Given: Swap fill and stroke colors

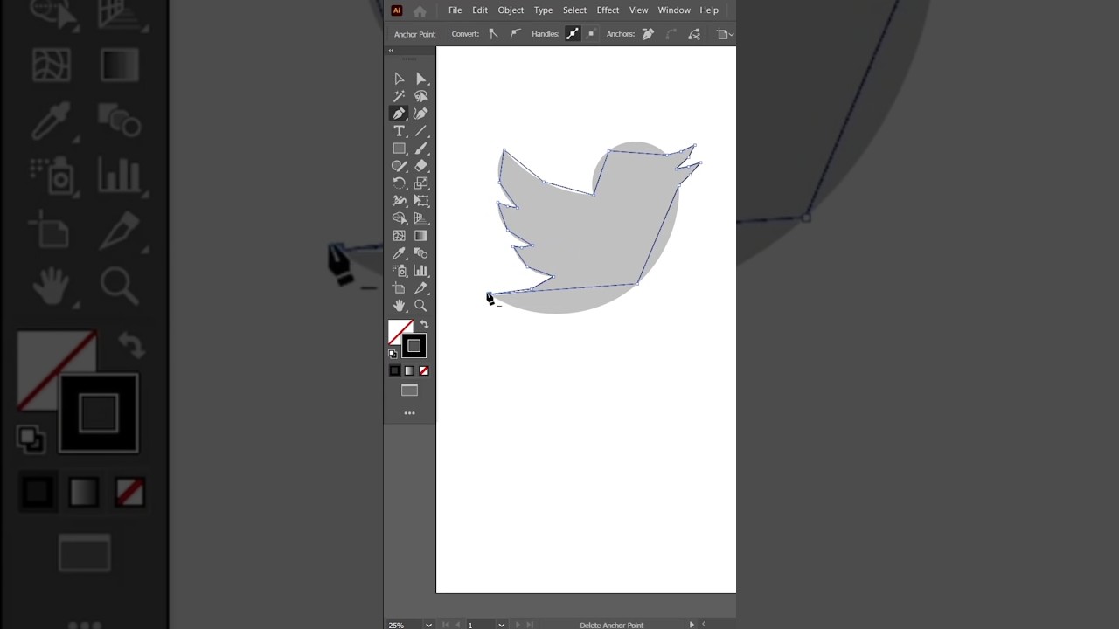Looking at the screenshot, I should click(x=424, y=325).
